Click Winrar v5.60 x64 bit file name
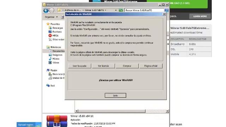This screenshot has height=127, width=226. 82,116
